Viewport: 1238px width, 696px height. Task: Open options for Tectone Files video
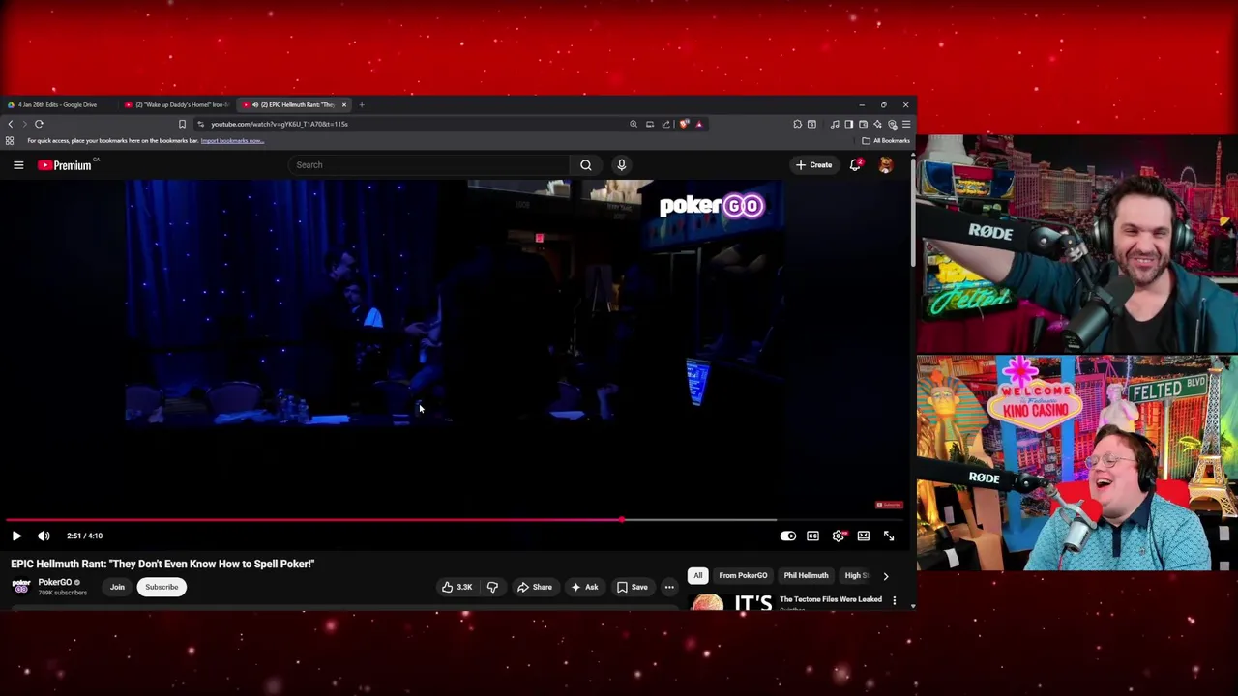(x=894, y=600)
